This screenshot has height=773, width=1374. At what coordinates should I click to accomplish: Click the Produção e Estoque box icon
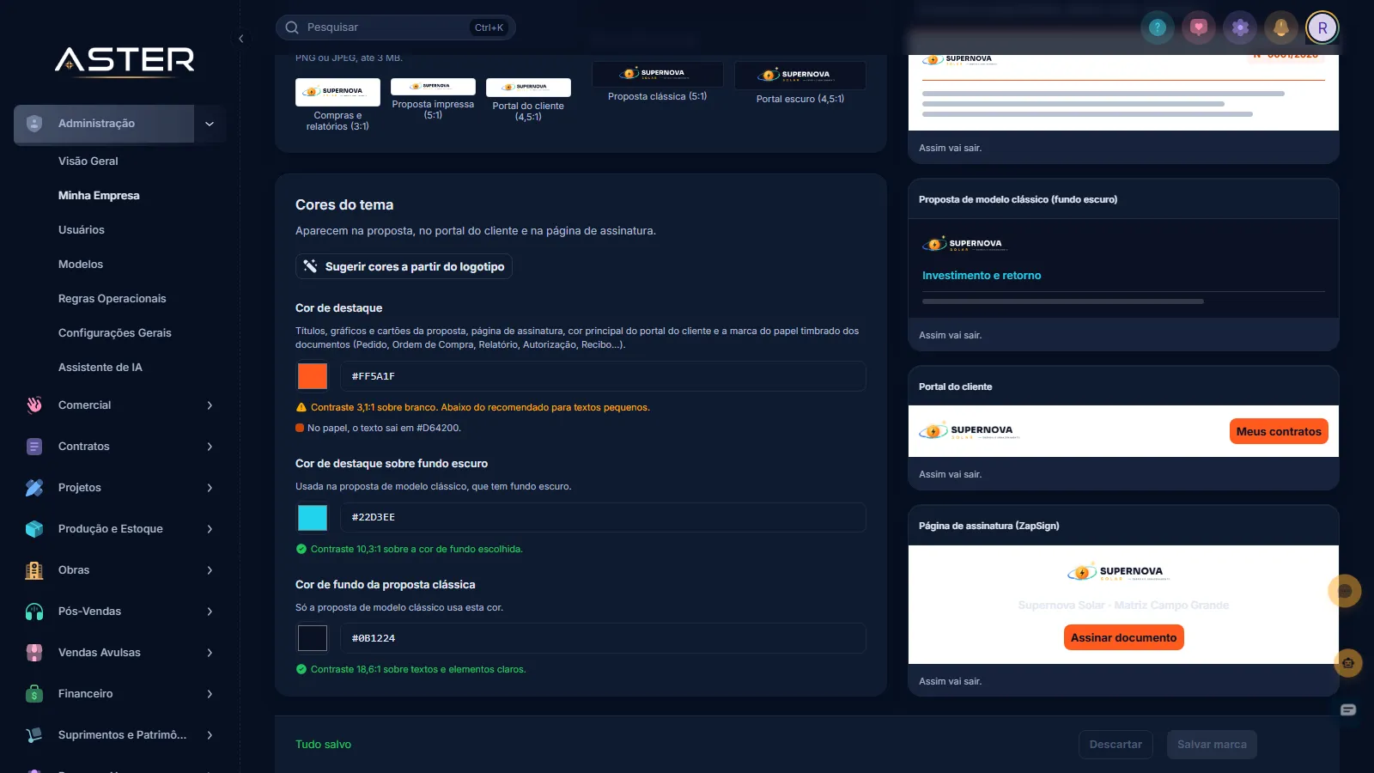(34, 529)
